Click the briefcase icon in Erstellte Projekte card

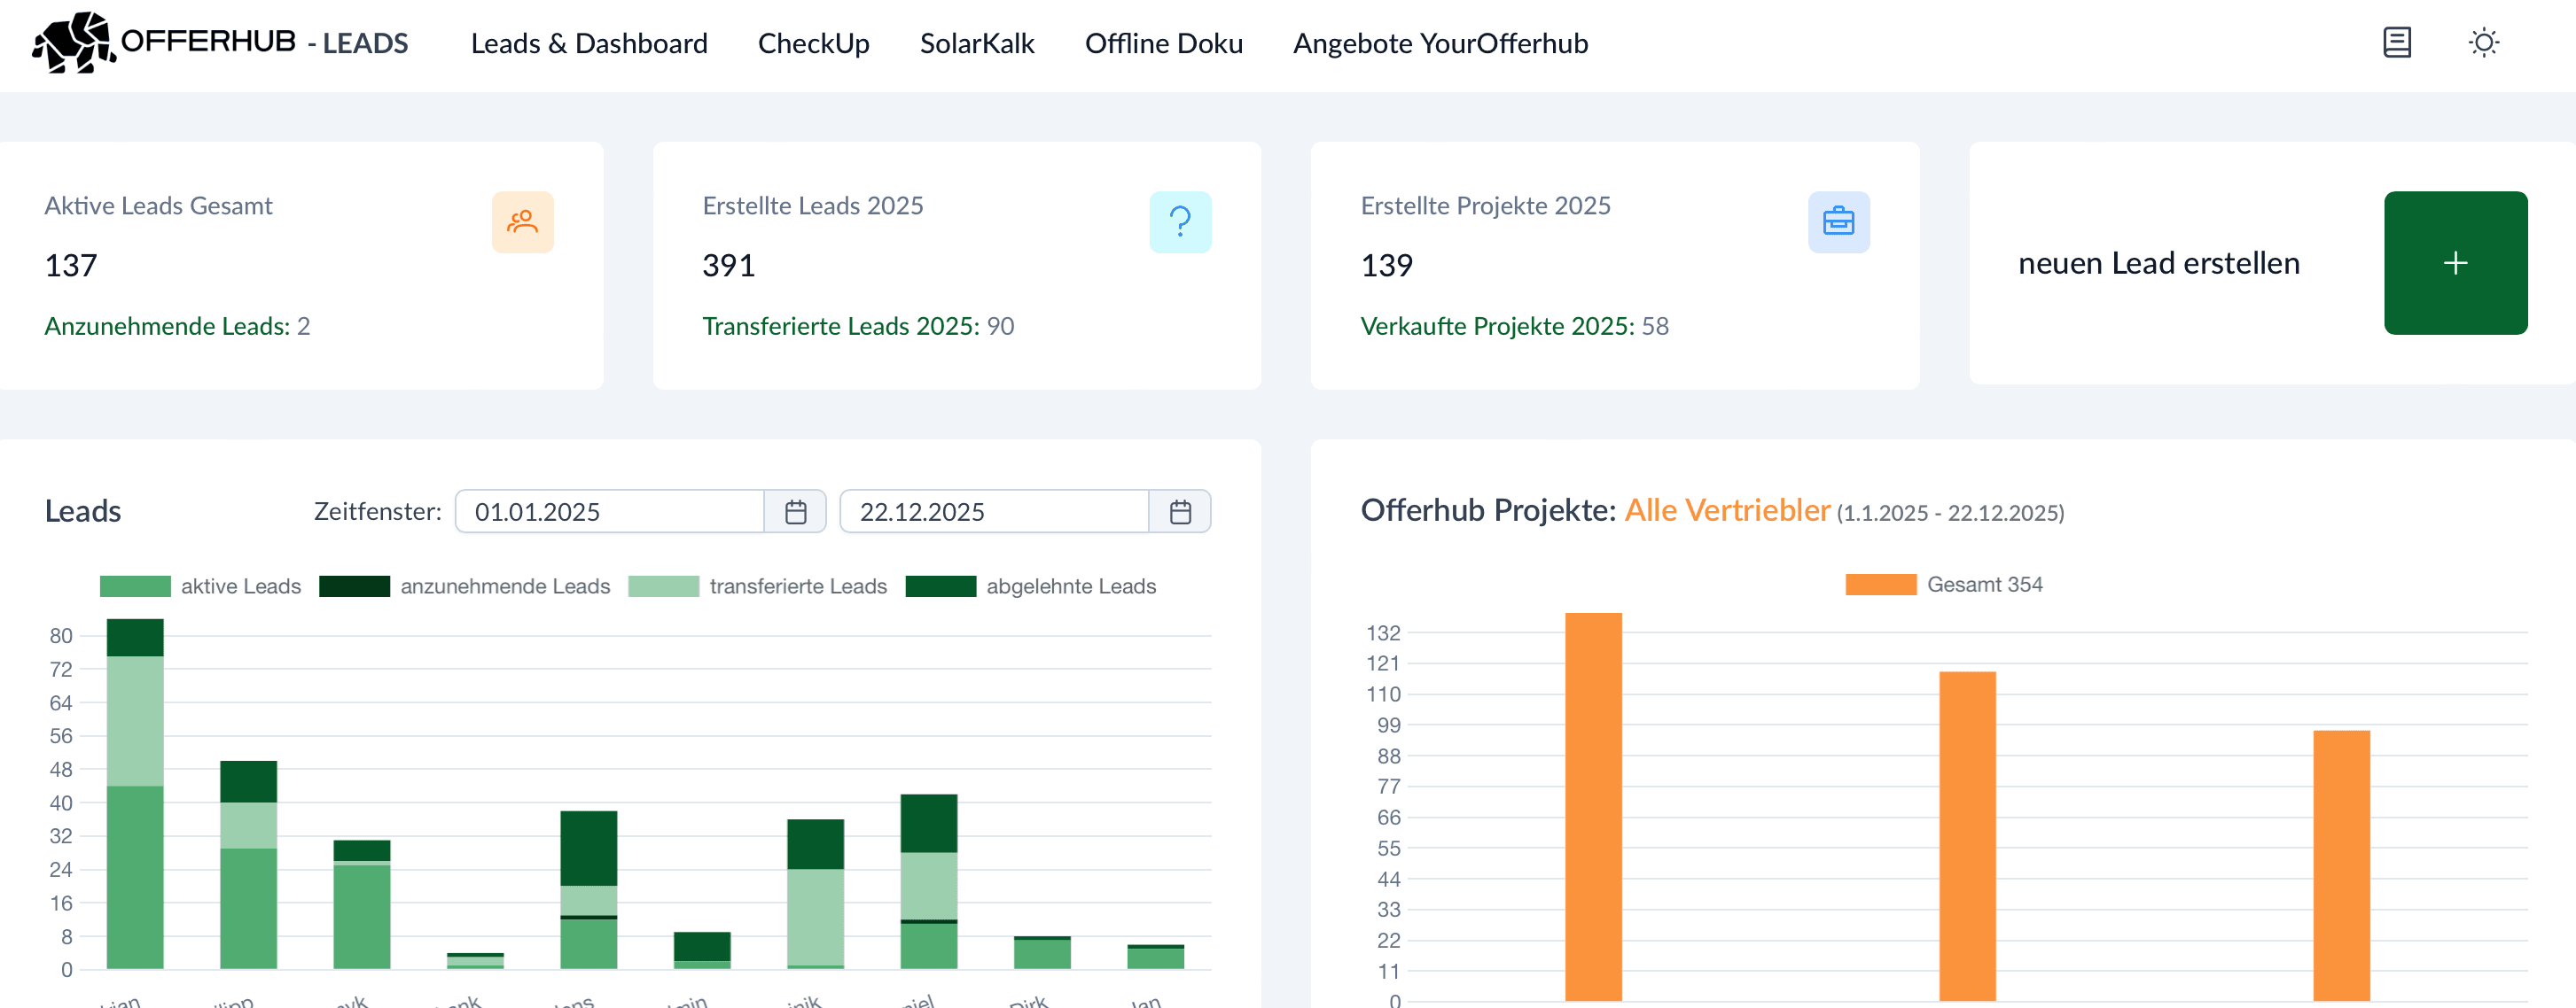(1838, 221)
